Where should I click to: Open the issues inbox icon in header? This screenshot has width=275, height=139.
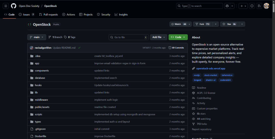[x=252, y=6]
